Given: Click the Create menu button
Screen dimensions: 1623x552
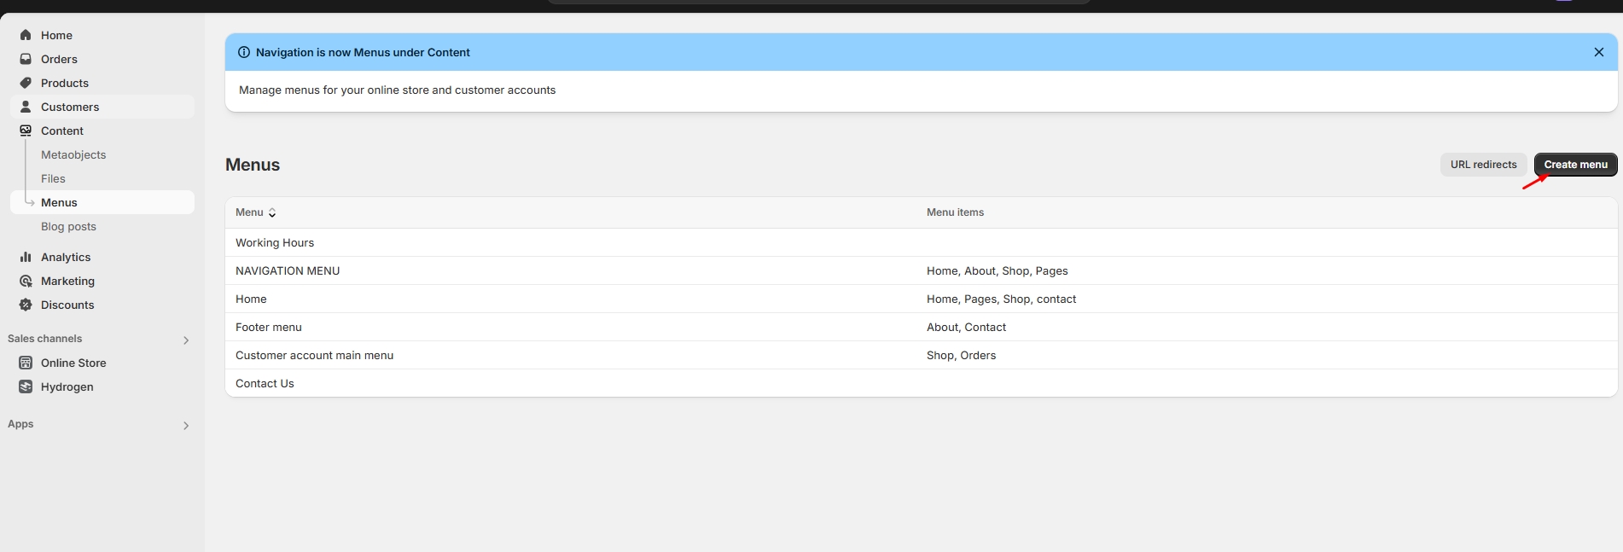Looking at the screenshot, I should click(x=1575, y=165).
